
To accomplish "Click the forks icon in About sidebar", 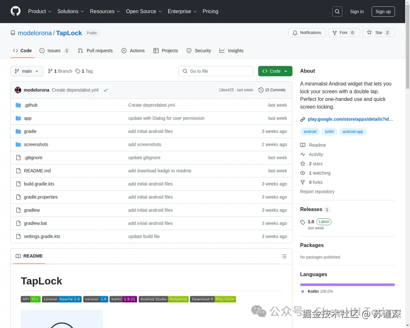I will tap(303, 182).
